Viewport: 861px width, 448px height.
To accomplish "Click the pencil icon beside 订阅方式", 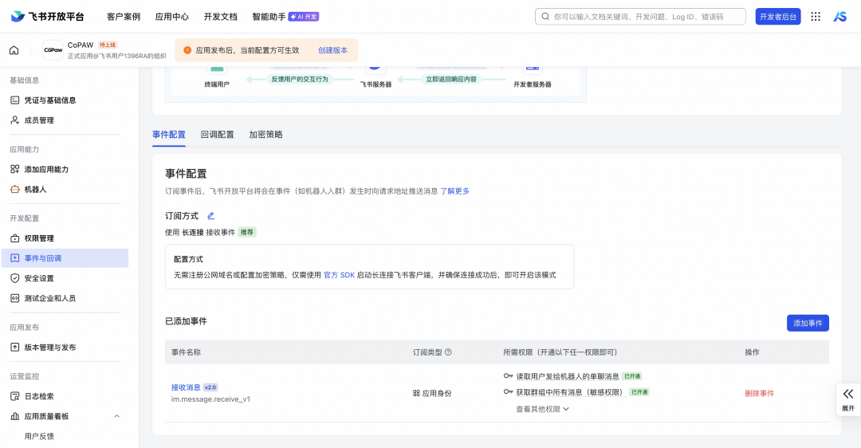I will (x=211, y=216).
